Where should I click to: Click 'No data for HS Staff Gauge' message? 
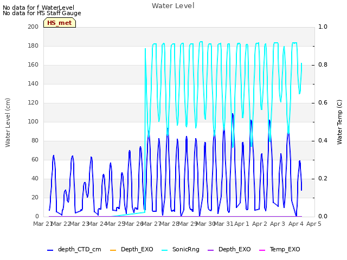pos(42,13)
